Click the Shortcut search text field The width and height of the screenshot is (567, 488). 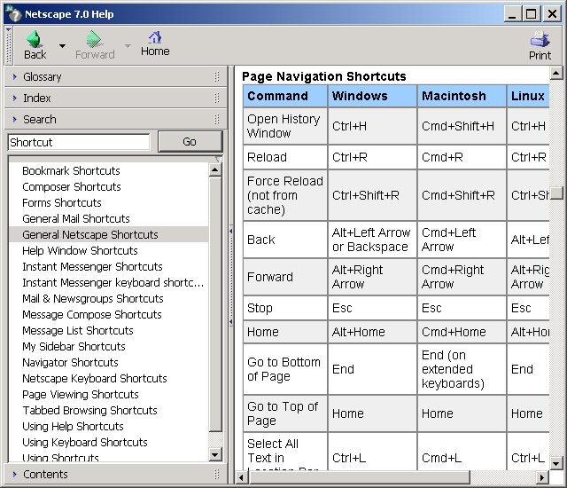[79, 142]
